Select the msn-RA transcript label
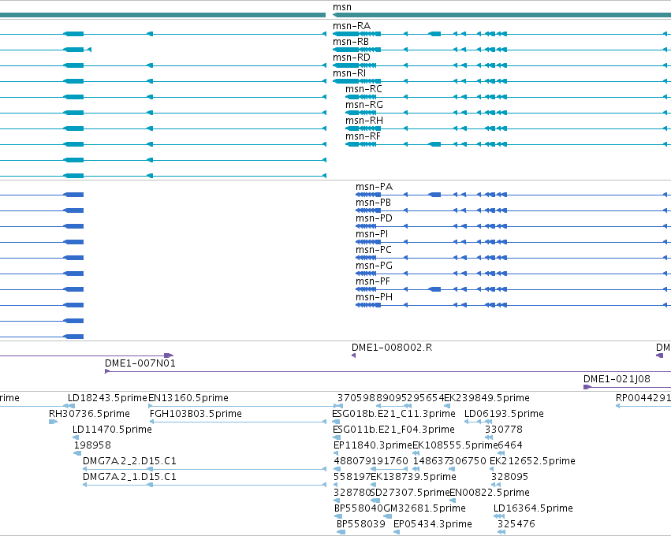 [x=352, y=26]
